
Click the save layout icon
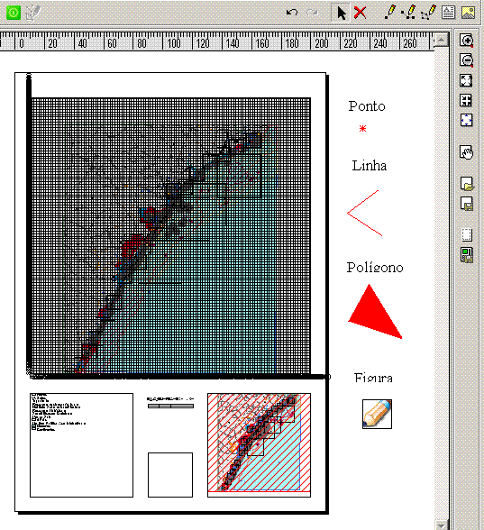pos(467,204)
